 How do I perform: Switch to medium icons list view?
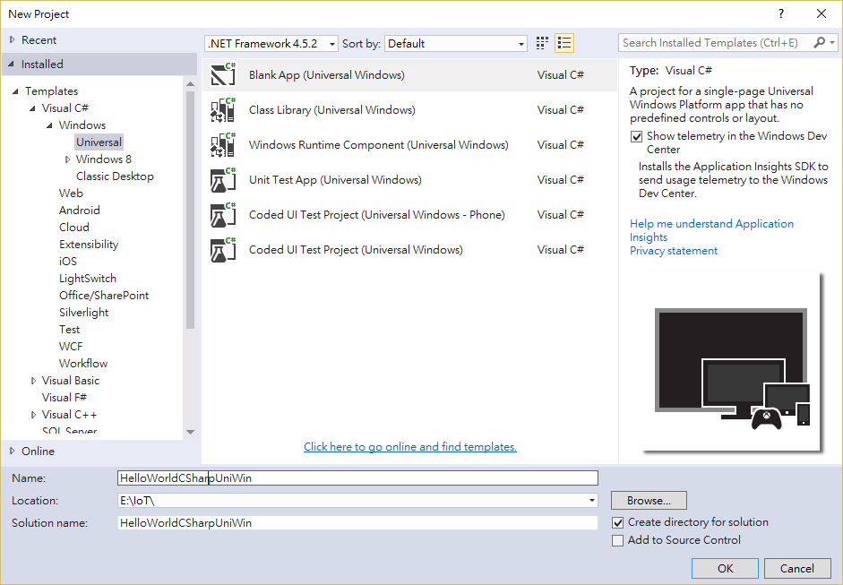[x=564, y=43]
